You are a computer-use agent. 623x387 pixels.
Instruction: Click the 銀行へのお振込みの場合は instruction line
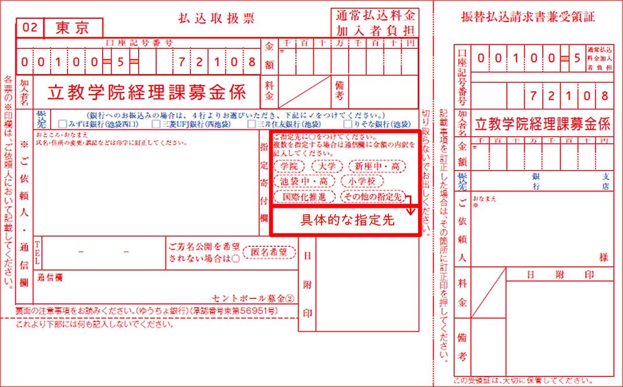tap(235, 115)
